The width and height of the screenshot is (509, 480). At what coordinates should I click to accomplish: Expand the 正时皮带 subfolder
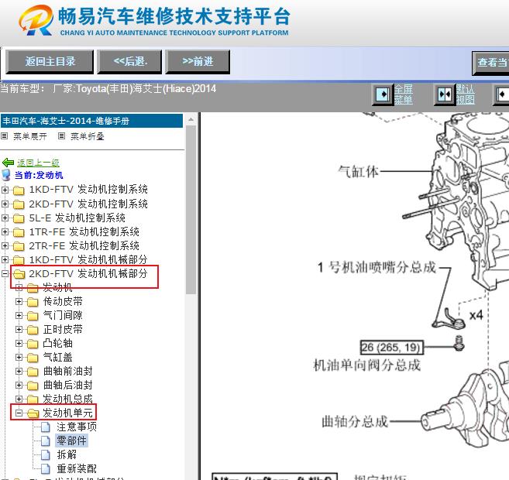coord(19,330)
